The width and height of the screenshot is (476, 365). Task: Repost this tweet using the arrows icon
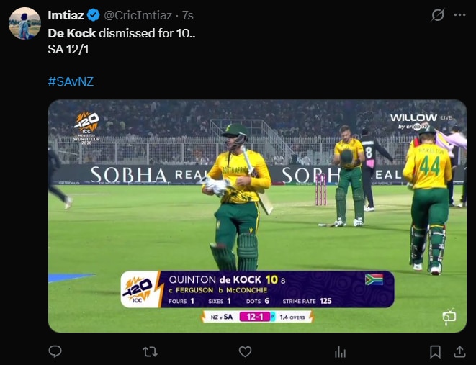150,351
